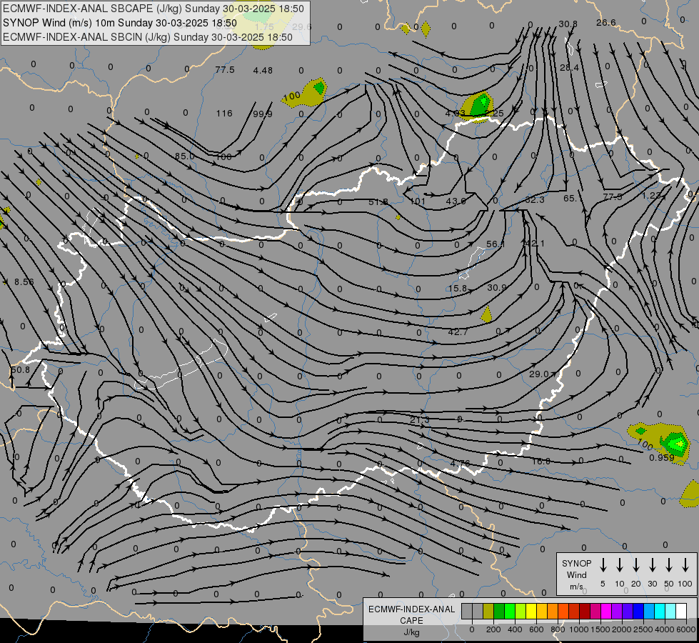Screen dimensions: 699x643
Task: Click the SBCIN title line in the header
Action: [148, 37]
